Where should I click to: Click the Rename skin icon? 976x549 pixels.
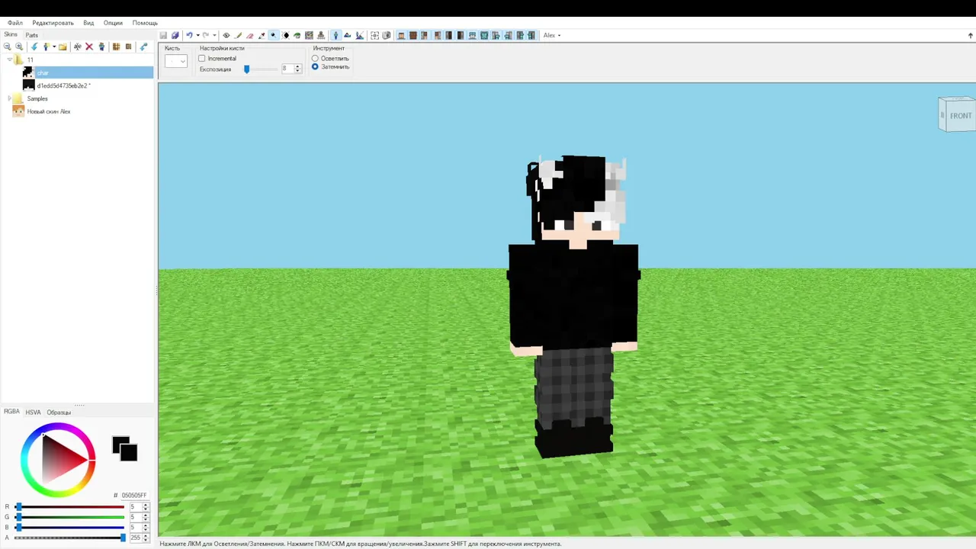(78, 47)
